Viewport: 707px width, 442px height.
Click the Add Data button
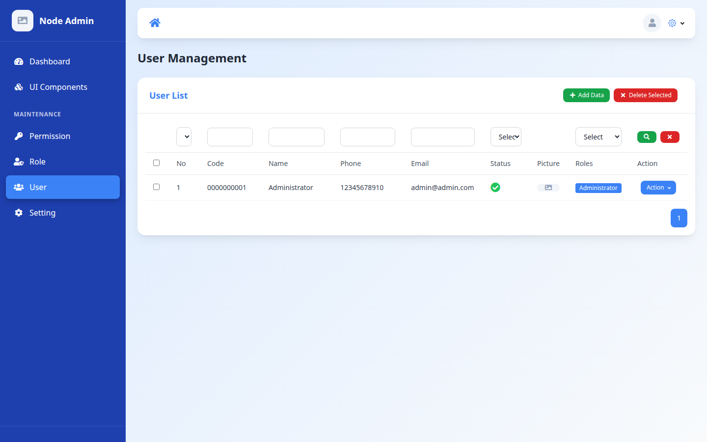tap(586, 95)
